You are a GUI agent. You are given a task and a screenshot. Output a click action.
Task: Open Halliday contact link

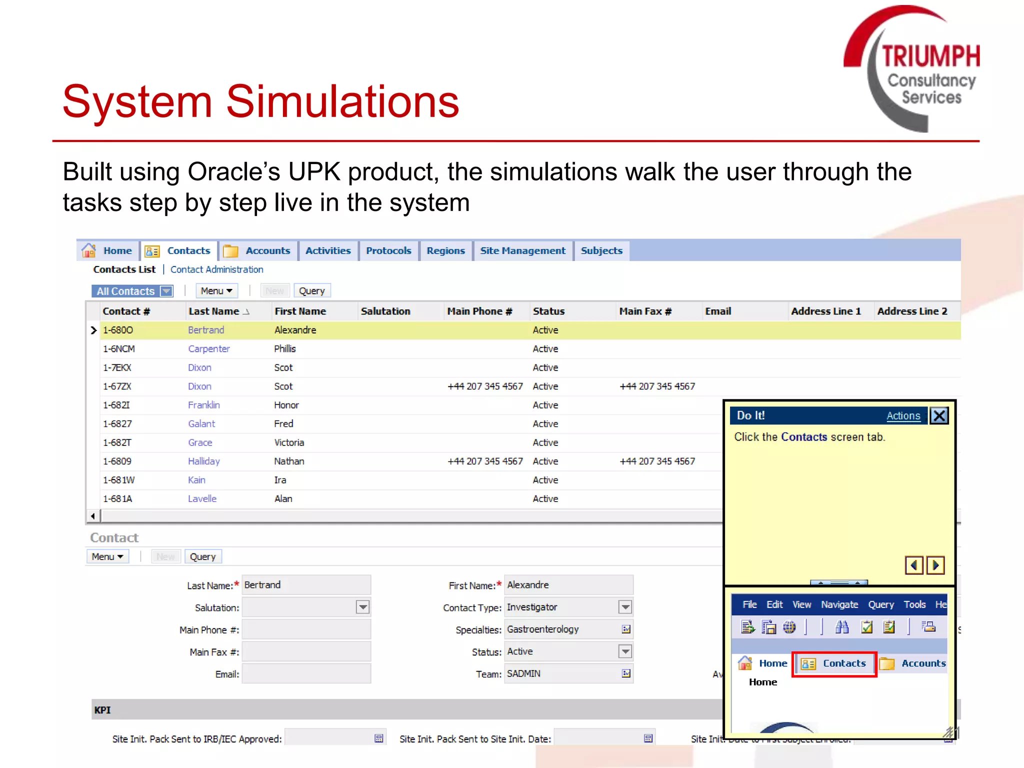(x=204, y=461)
